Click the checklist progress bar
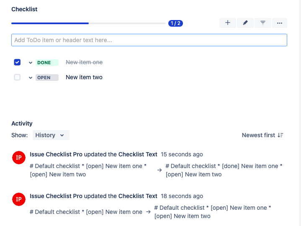Image resolution: width=301 pixels, height=226 pixels. pyautogui.click(x=88, y=23)
